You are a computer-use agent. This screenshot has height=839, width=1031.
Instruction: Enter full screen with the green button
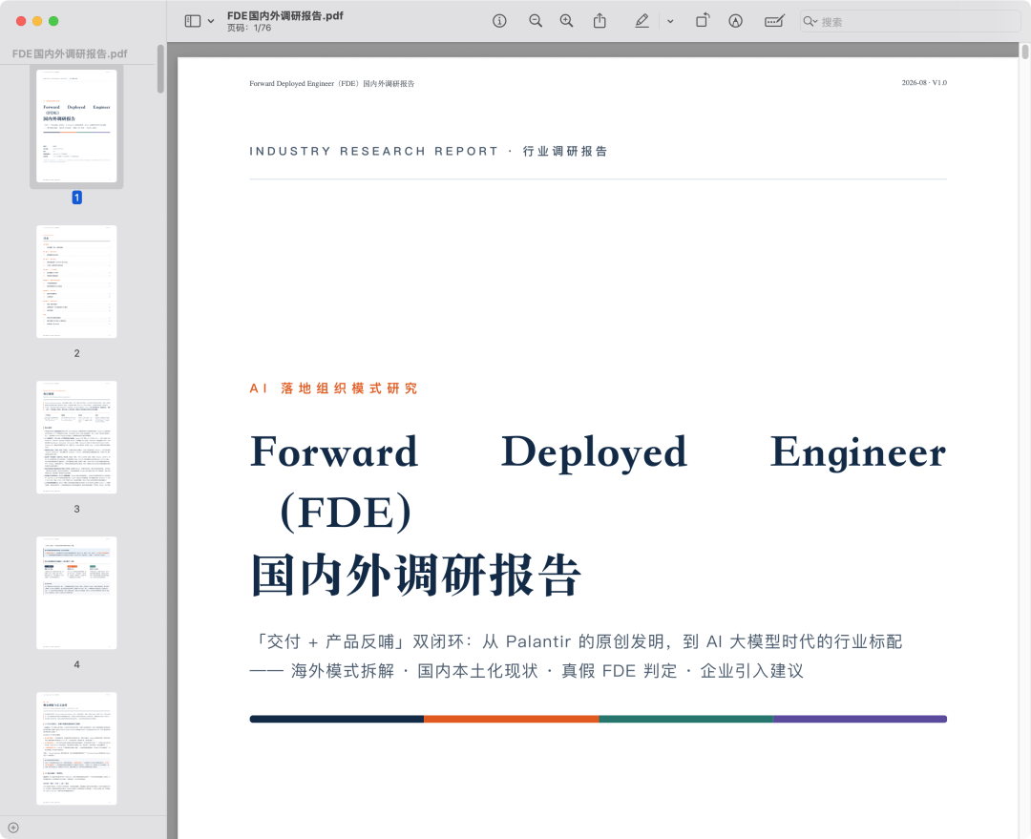[x=53, y=21]
